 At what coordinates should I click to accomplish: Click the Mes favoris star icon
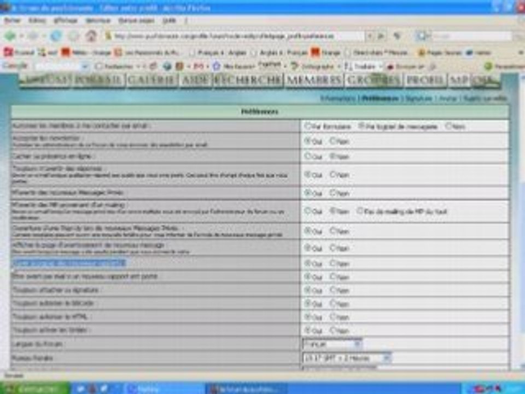coord(217,66)
